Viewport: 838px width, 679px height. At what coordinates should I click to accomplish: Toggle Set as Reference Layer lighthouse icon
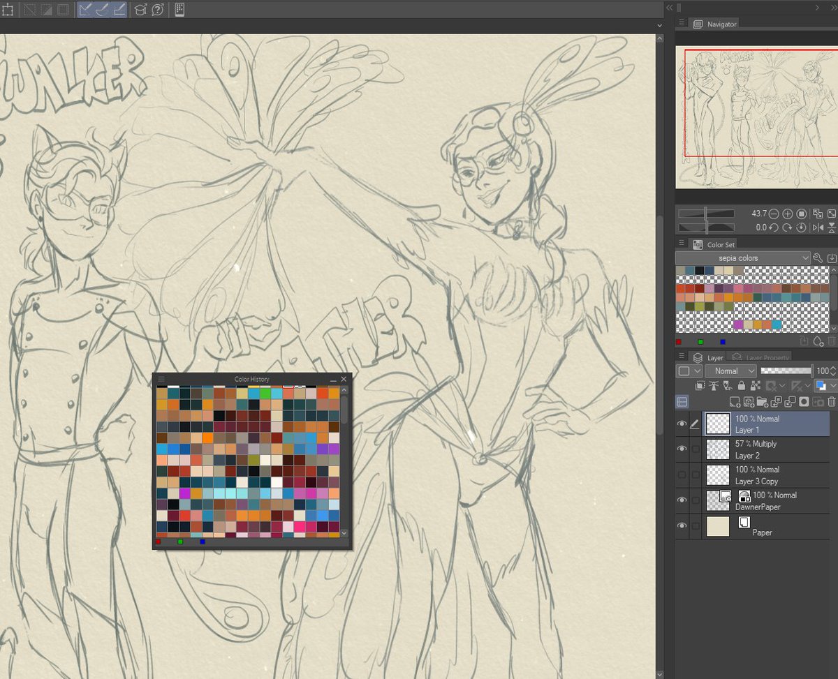(x=714, y=385)
